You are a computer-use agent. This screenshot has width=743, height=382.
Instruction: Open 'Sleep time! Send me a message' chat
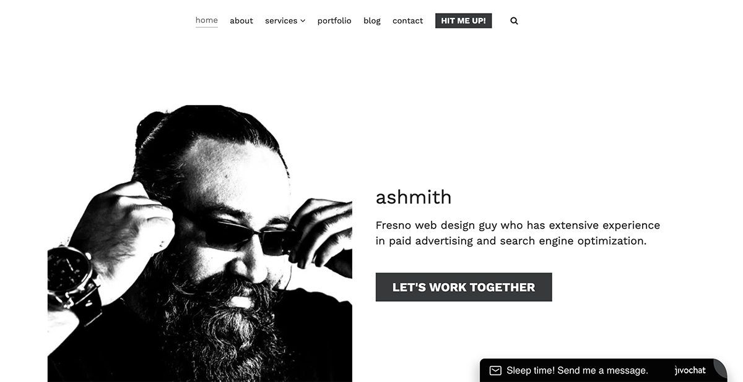577,371
